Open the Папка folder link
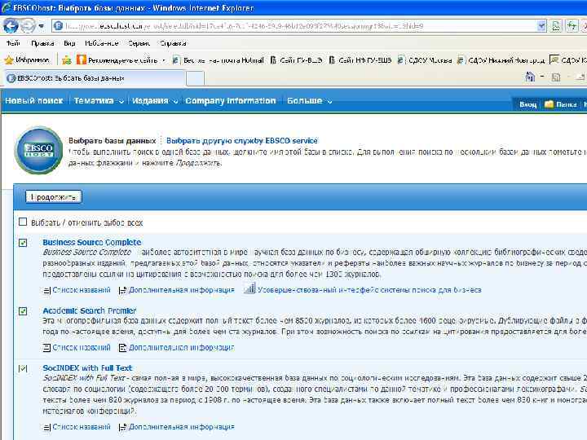Viewport: 587px width, 440px height. point(561,104)
